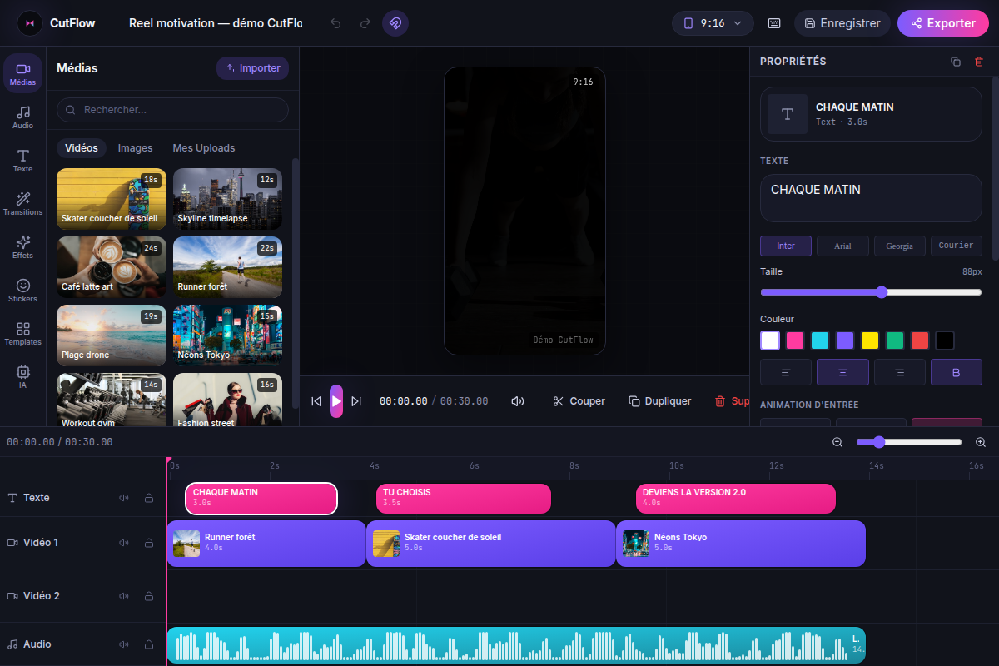Skip to next frame button
The height and width of the screenshot is (666, 999).
[x=356, y=401]
